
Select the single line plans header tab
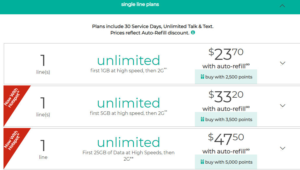click(x=140, y=5)
